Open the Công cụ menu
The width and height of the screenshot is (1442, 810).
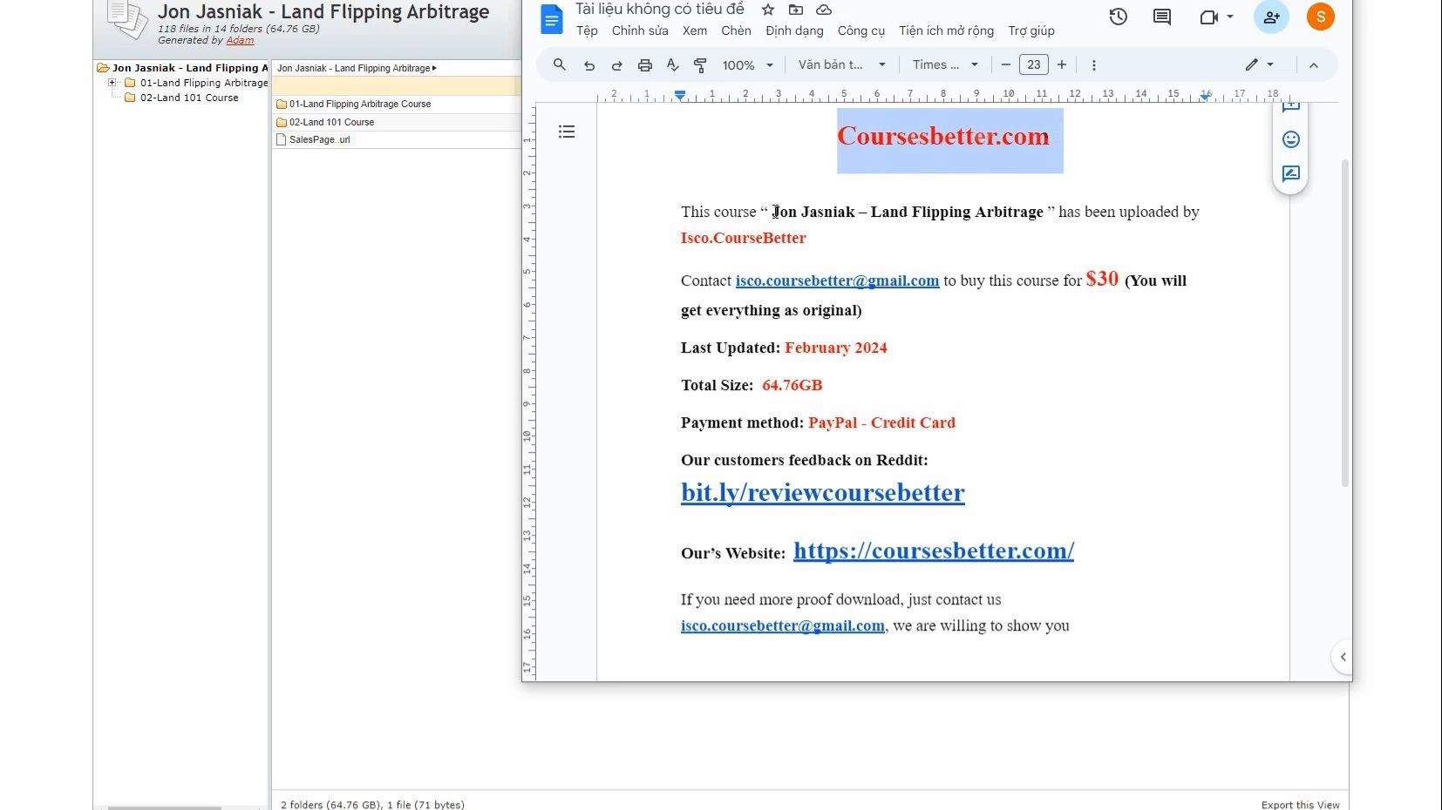pos(861,30)
